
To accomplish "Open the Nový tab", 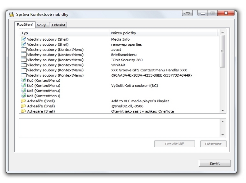I will [x=43, y=25].
